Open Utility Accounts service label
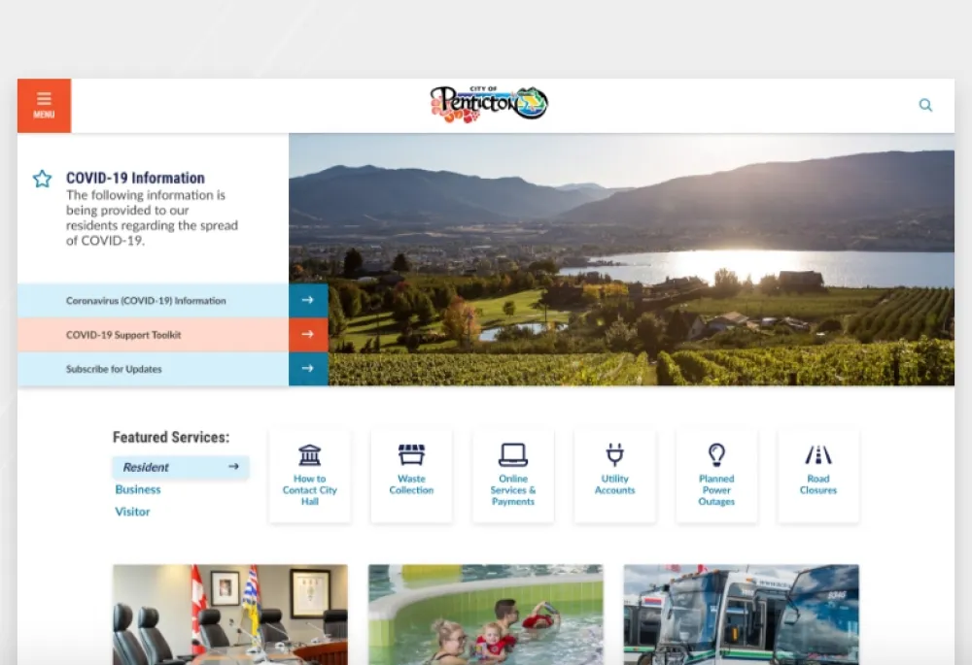 tap(615, 484)
